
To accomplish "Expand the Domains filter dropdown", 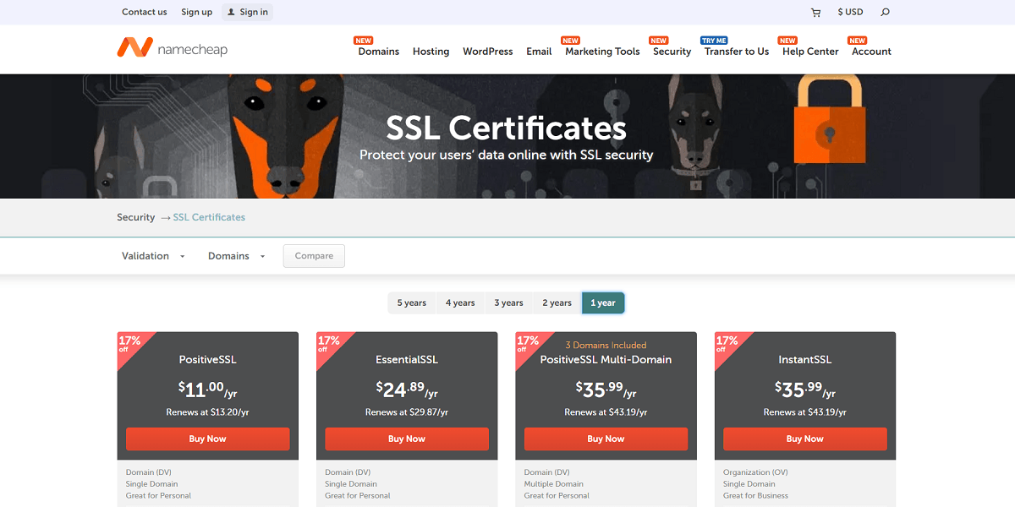I will [x=237, y=256].
